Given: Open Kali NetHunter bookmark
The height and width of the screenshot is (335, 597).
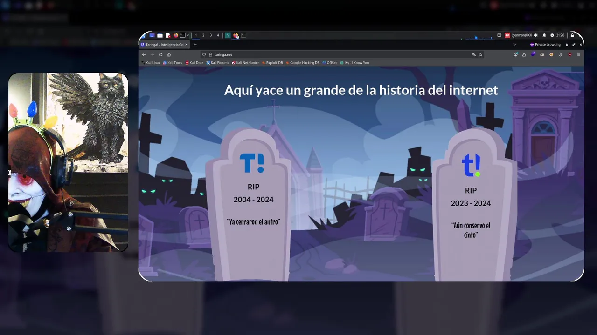Looking at the screenshot, I should click(245, 63).
